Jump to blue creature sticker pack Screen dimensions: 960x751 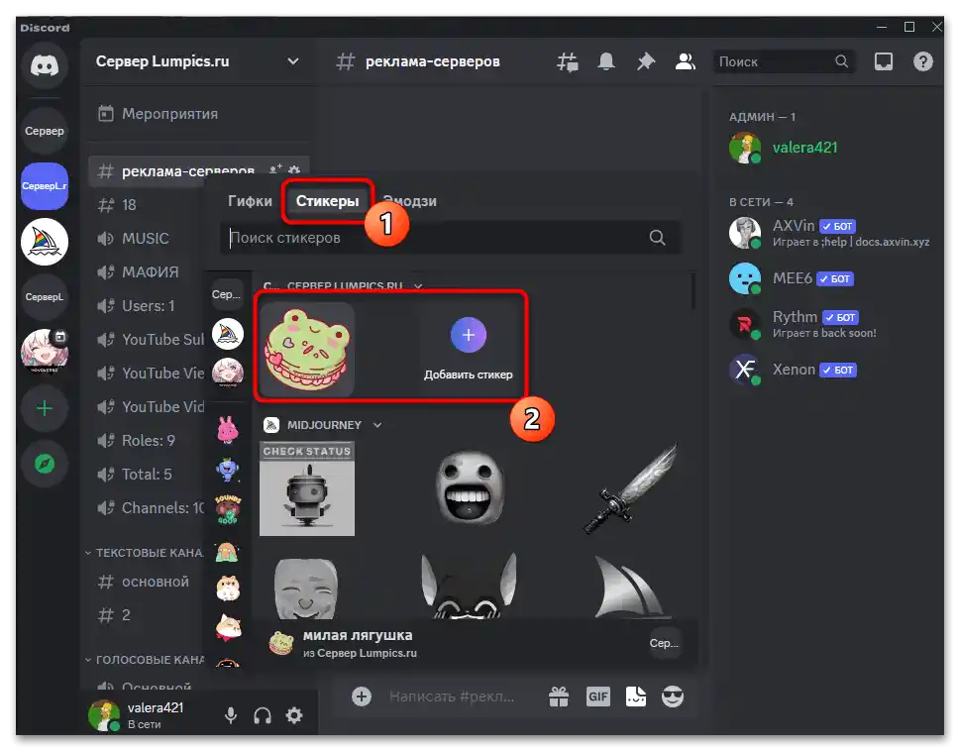227,470
